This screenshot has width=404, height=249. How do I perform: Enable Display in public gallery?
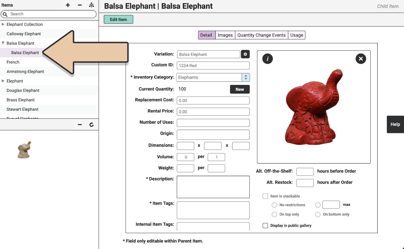[x=265, y=226]
